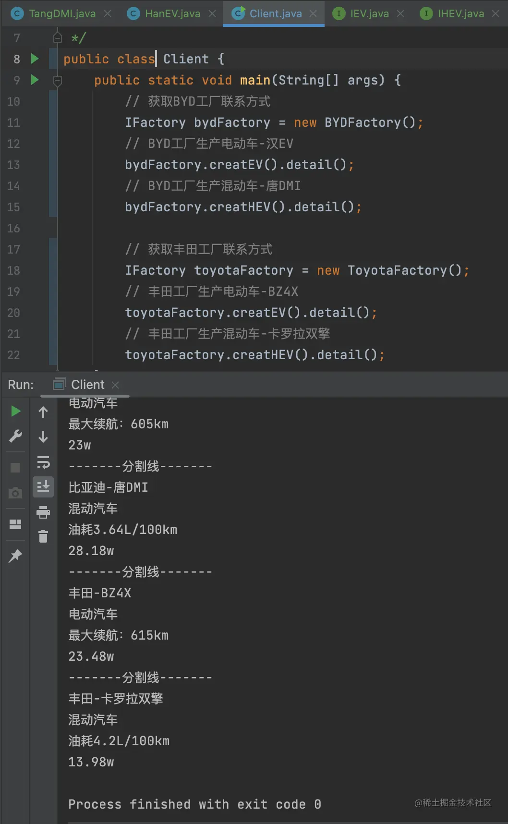508x824 pixels.
Task: Open run configuration wrench icon
Action: [15, 436]
